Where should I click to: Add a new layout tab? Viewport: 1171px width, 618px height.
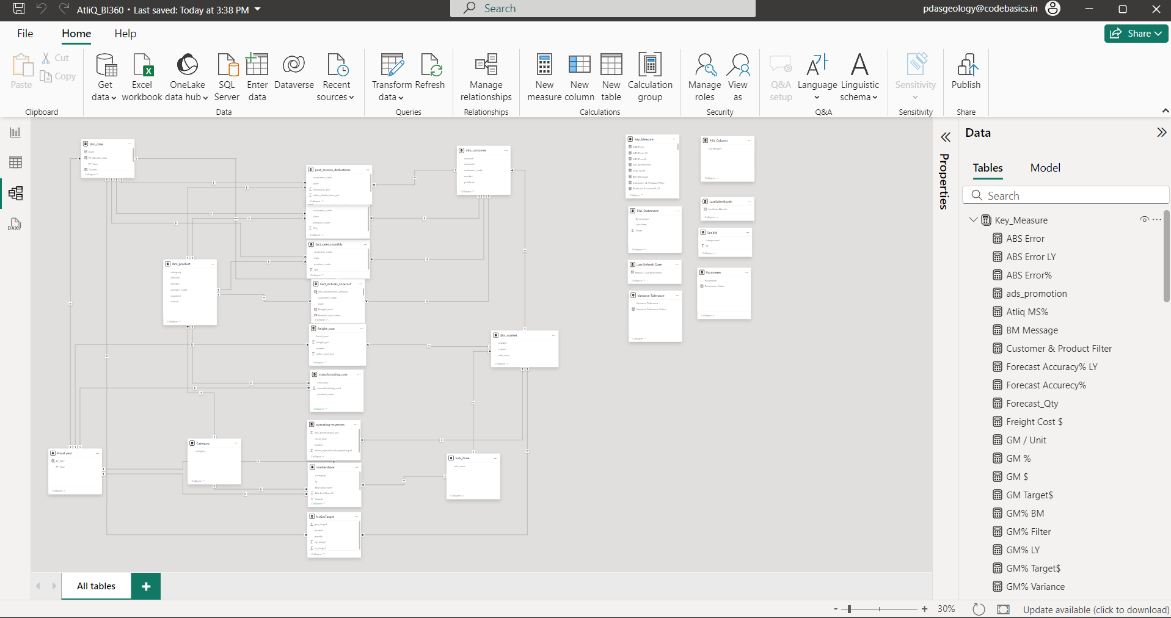[146, 586]
